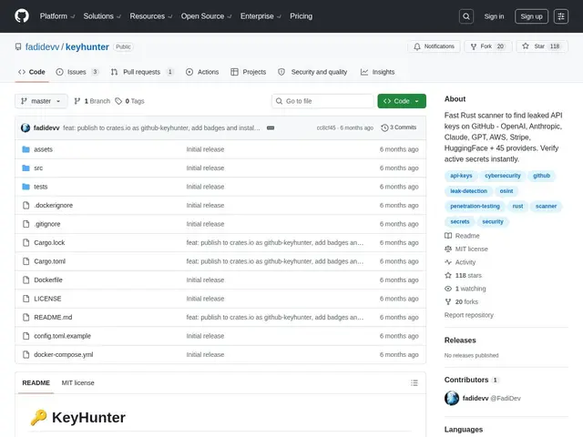Expand the Open Source menu
This screenshot has height=437, width=583.
point(206,16)
